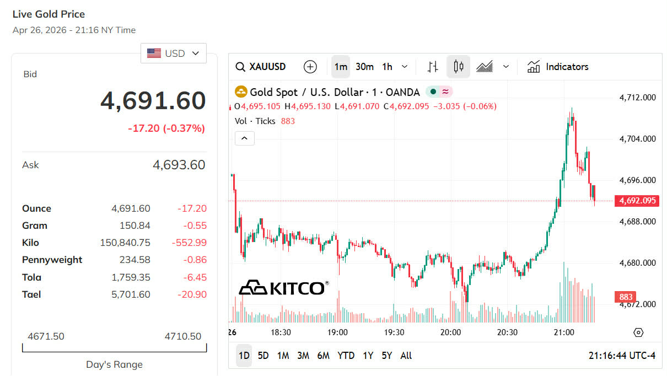Click the compare/add symbol plus icon
The width and height of the screenshot is (667, 376).
[310, 67]
